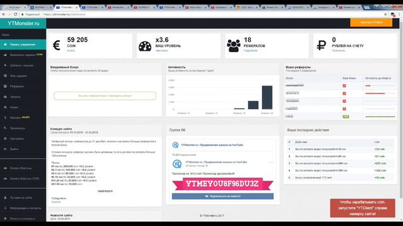Click the bookmark star in address bar
Image resolution: width=403 pixels, height=226 pixels.
[x=385, y=14]
